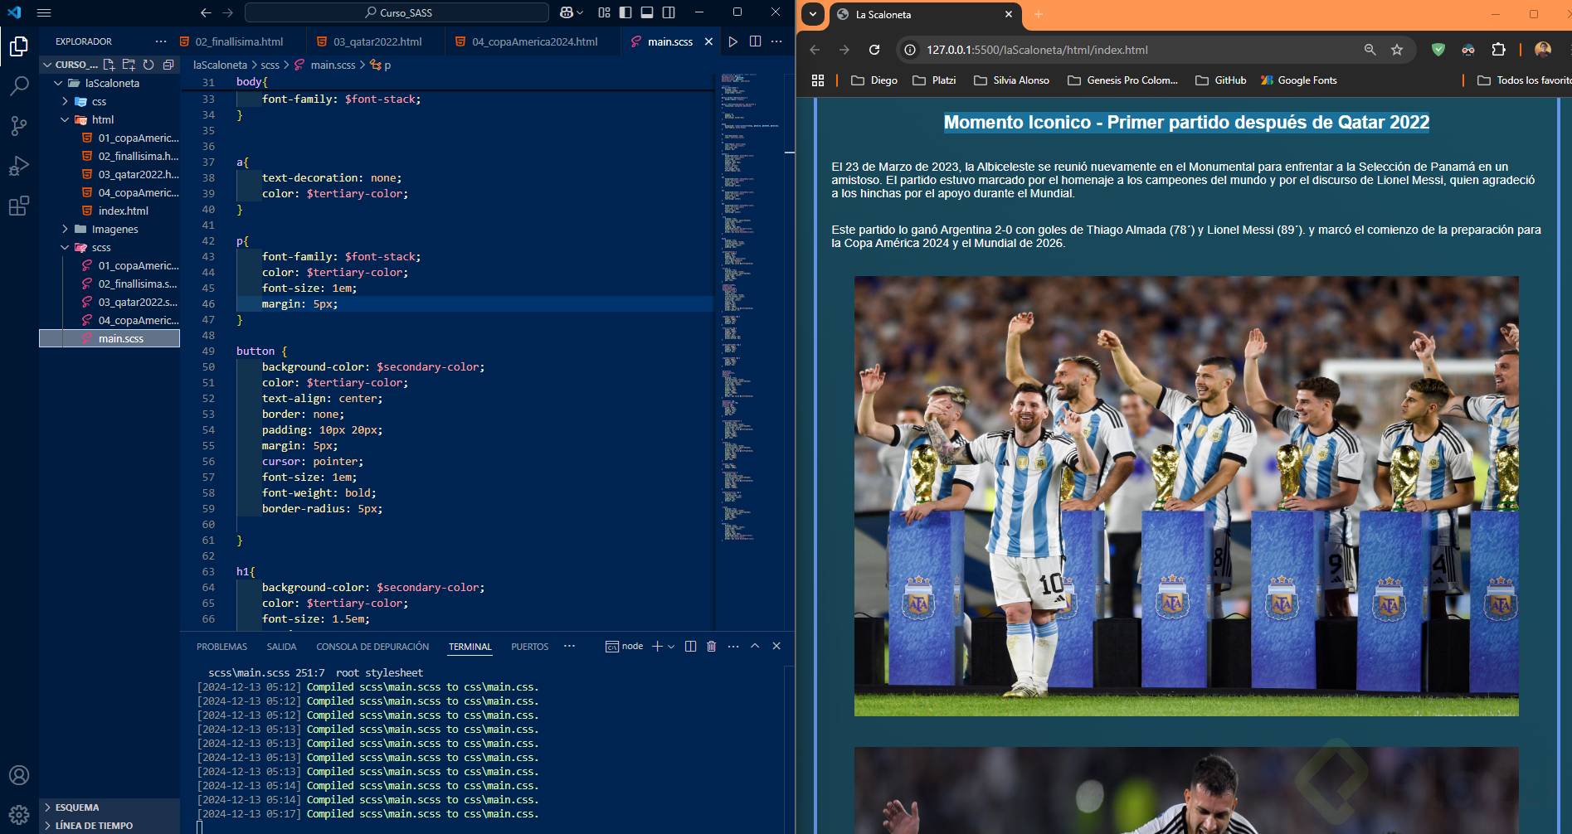Screen dimensions: 1572x834
Task: Open Platzi bookmark folder
Action: coord(934,80)
